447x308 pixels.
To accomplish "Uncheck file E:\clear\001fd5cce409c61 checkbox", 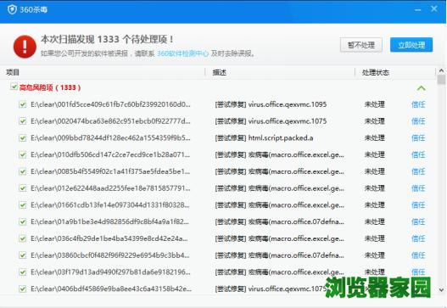I will tap(23, 104).
